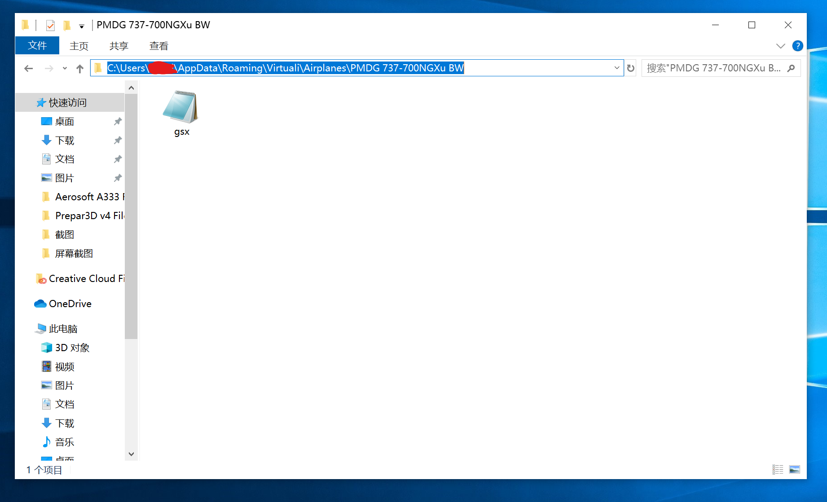
Task: Click the Forward navigation arrow
Action: click(49, 68)
